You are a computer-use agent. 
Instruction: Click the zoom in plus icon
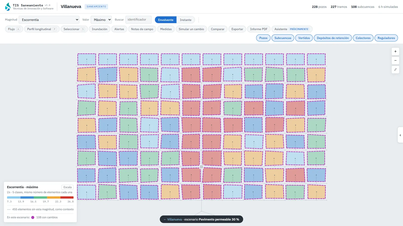(x=395, y=51)
